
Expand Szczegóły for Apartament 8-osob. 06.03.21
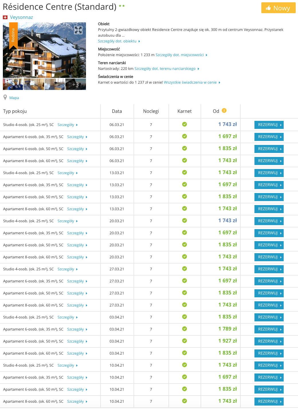[x=77, y=161]
